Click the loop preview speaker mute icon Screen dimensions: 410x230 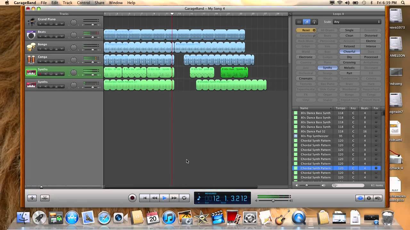click(296, 185)
